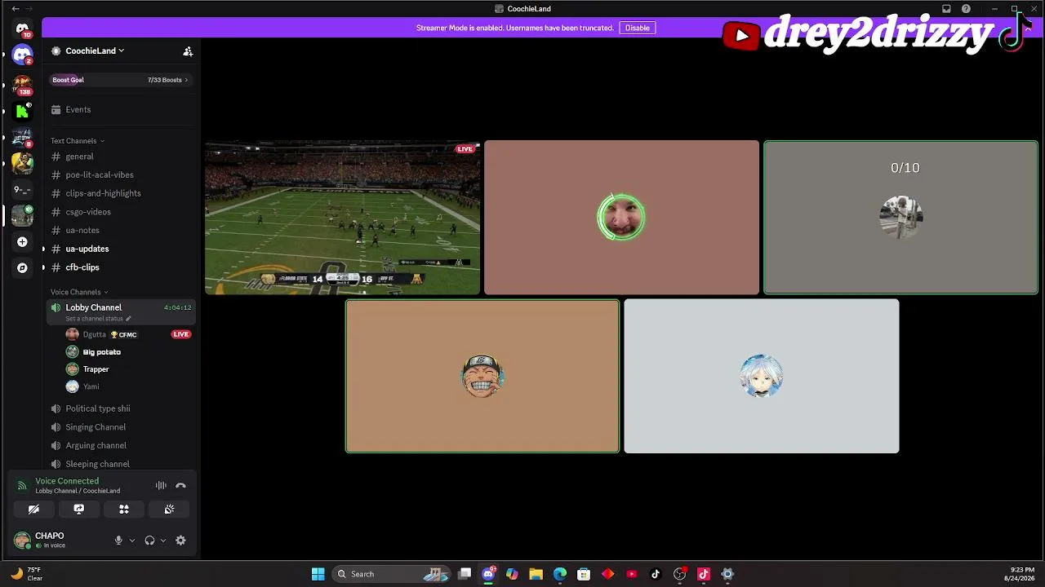1045x587 pixels.
Task: Click the noise suppression waveform icon
Action: (x=161, y=485)
